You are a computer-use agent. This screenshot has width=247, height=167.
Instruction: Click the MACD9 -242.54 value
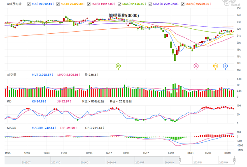44,128
